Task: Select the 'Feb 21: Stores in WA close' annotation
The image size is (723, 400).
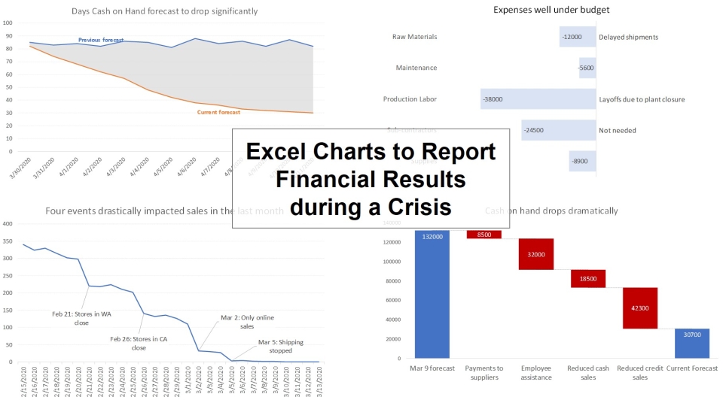Action: [x=81, y=318]
